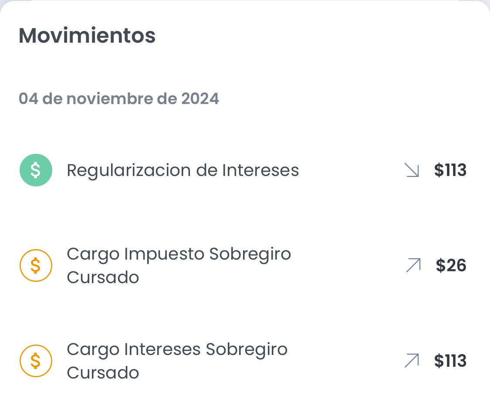Image resolution: width=490 pixels, height=409 pixels.
Task: Click orange dollar icon for Cargo Intereses Sobregiro
Action: point(36,361)
